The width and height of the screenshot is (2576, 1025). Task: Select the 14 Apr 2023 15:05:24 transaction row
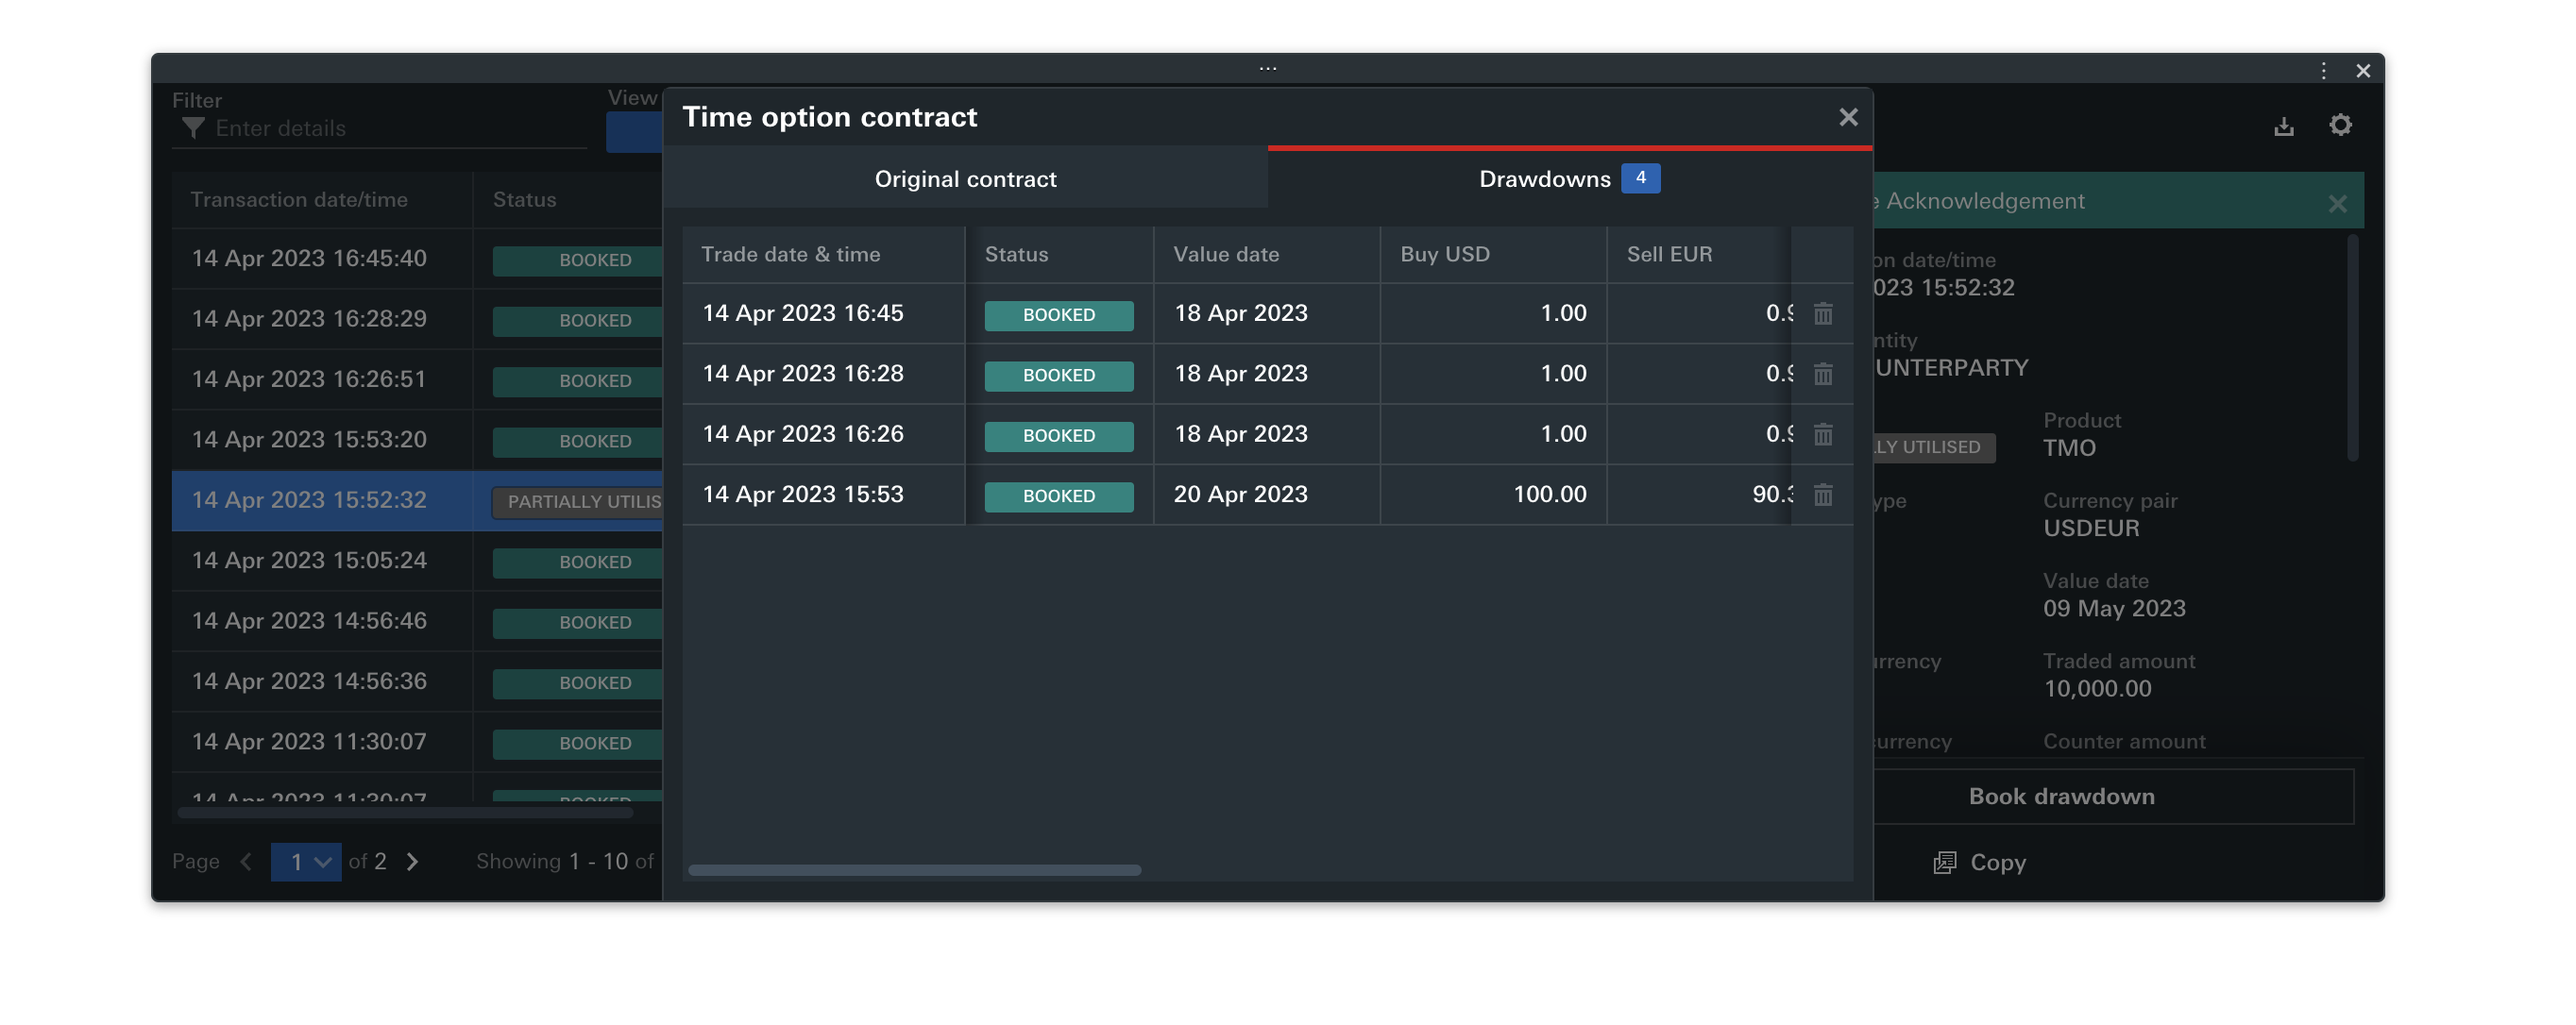pos(310,561)
